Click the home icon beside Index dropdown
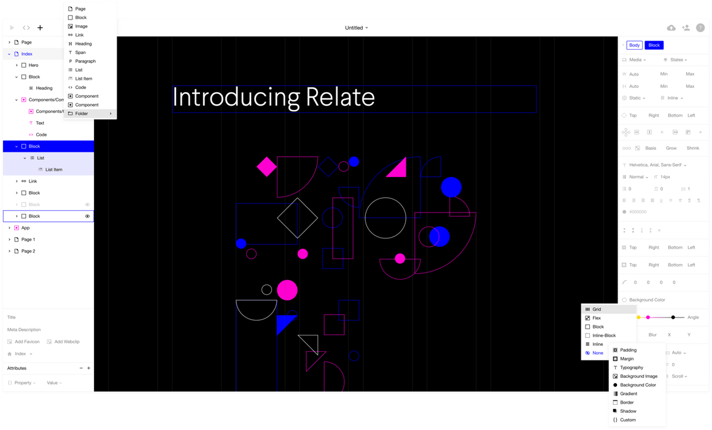Viewport: 712px width, 430px height. (x=10, y=354)
